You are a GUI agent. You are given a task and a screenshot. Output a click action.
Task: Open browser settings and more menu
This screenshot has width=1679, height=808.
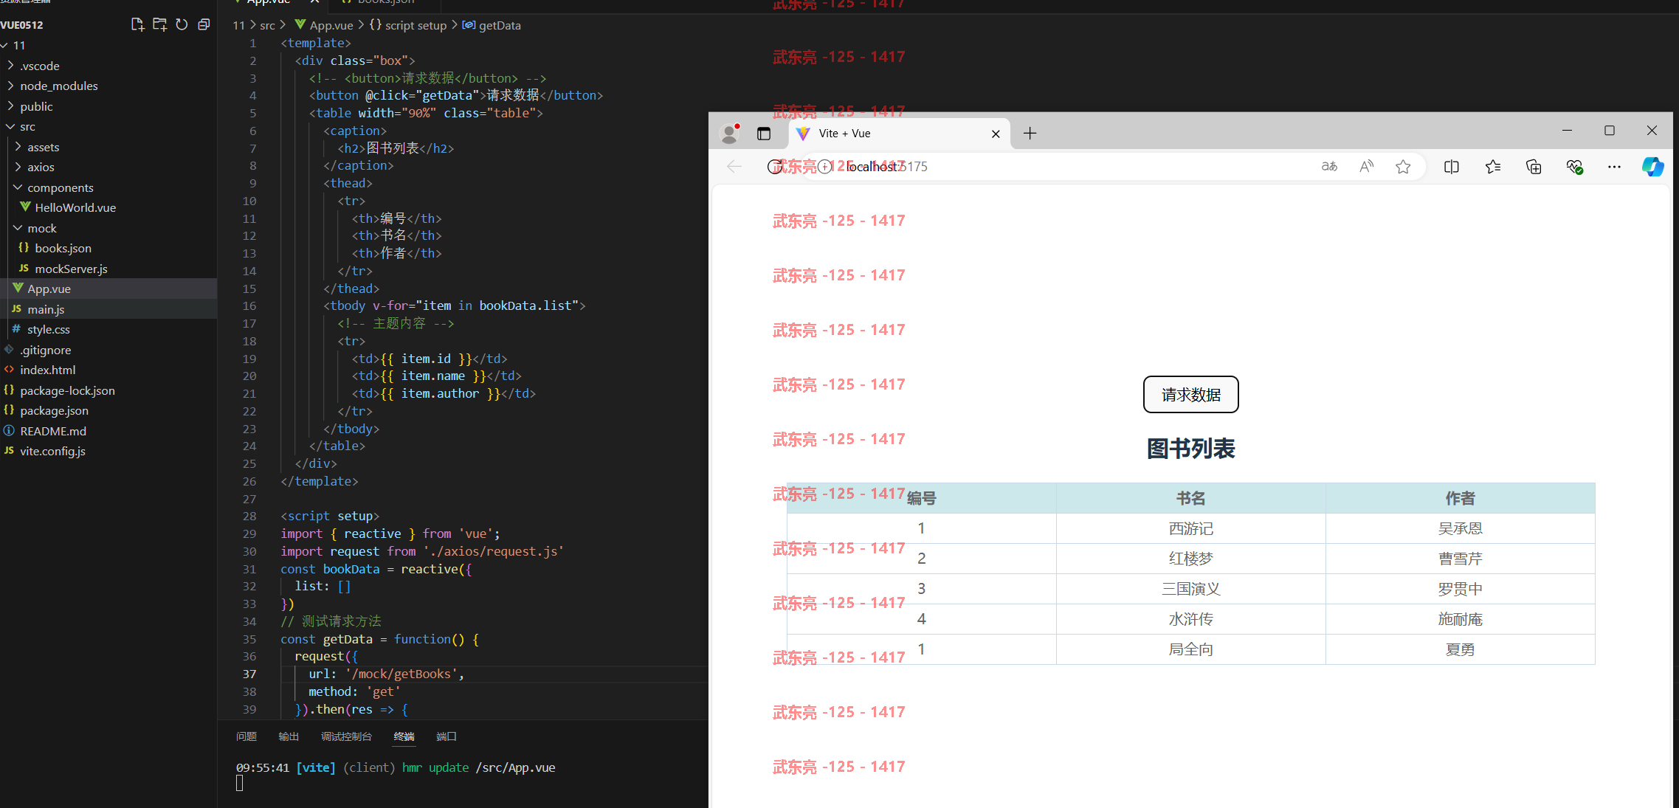point(1614,167)
